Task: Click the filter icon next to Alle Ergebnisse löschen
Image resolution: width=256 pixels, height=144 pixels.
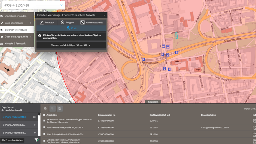Action: 36,140
